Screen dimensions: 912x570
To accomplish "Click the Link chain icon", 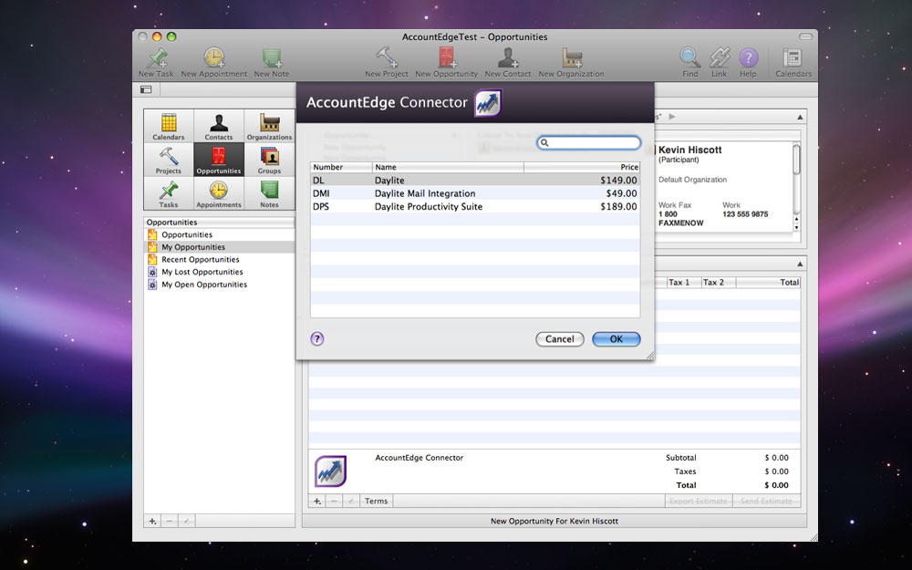I will [720, 62].
